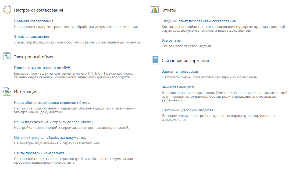Click the Интеграция puzzle piece icon
Image resolution: width=292 pixels, height=172 pixels.
click(7, 91)
